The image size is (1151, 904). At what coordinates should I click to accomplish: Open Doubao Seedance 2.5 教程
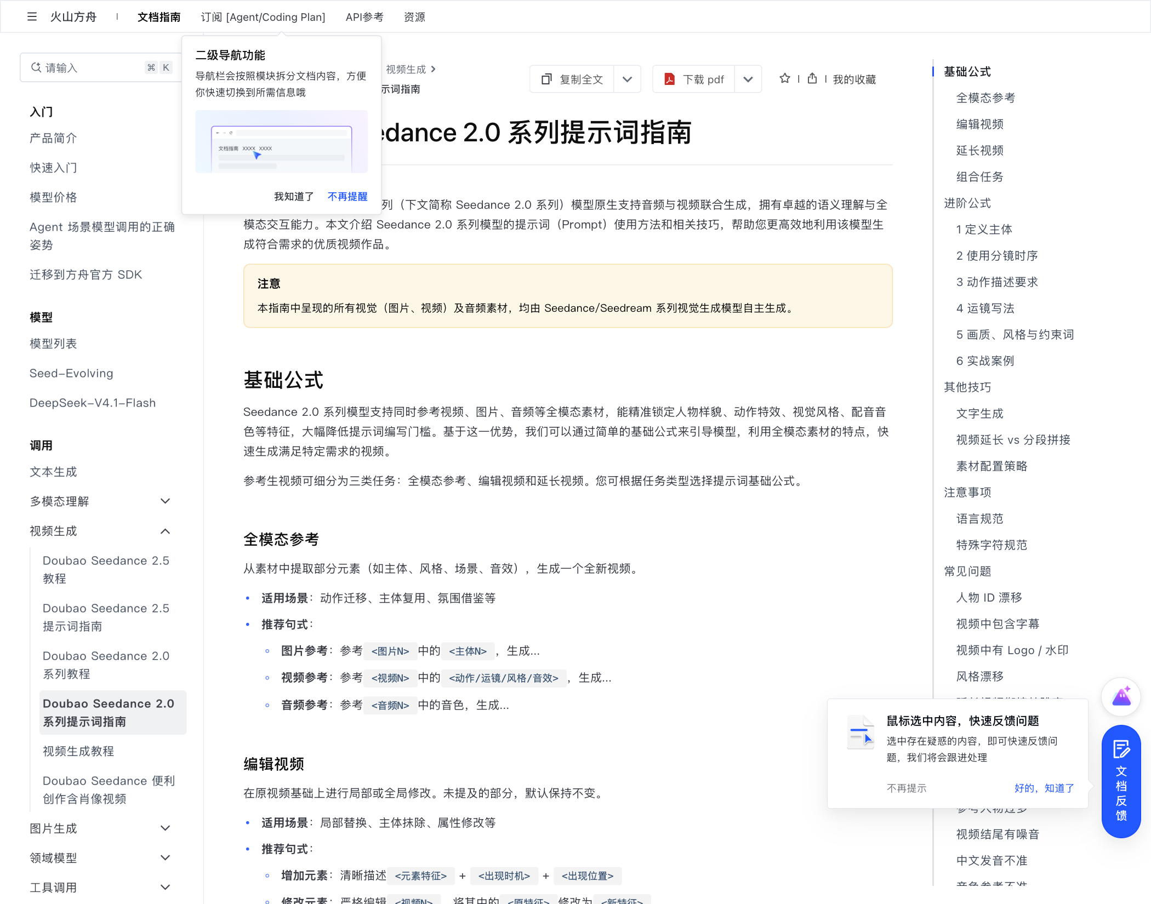pyautogui.click(x=106, y=569)
